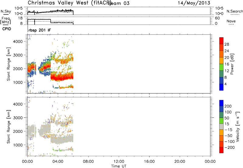Select the "4" label on Power color bar
Viewport: 243px width, 168px height.
(x=225, y=84)
